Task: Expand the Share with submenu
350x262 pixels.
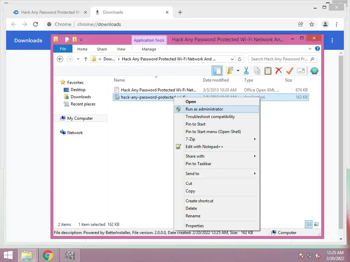Action: point(216,156)
